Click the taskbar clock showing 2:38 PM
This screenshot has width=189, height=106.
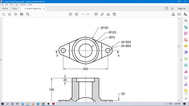point(177,104)
